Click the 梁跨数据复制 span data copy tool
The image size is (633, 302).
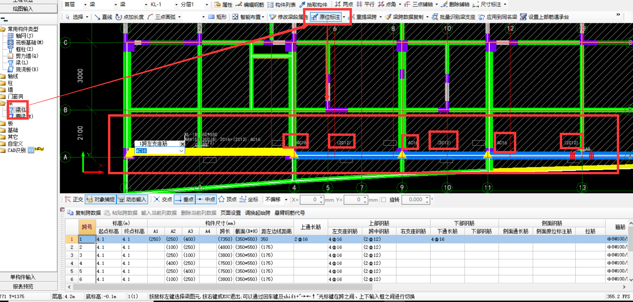pos(404,17)
